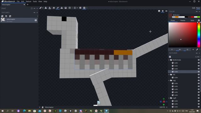Screen dimensions: 201x113
Task: Open the View menu
Action: tap(40, 2)
